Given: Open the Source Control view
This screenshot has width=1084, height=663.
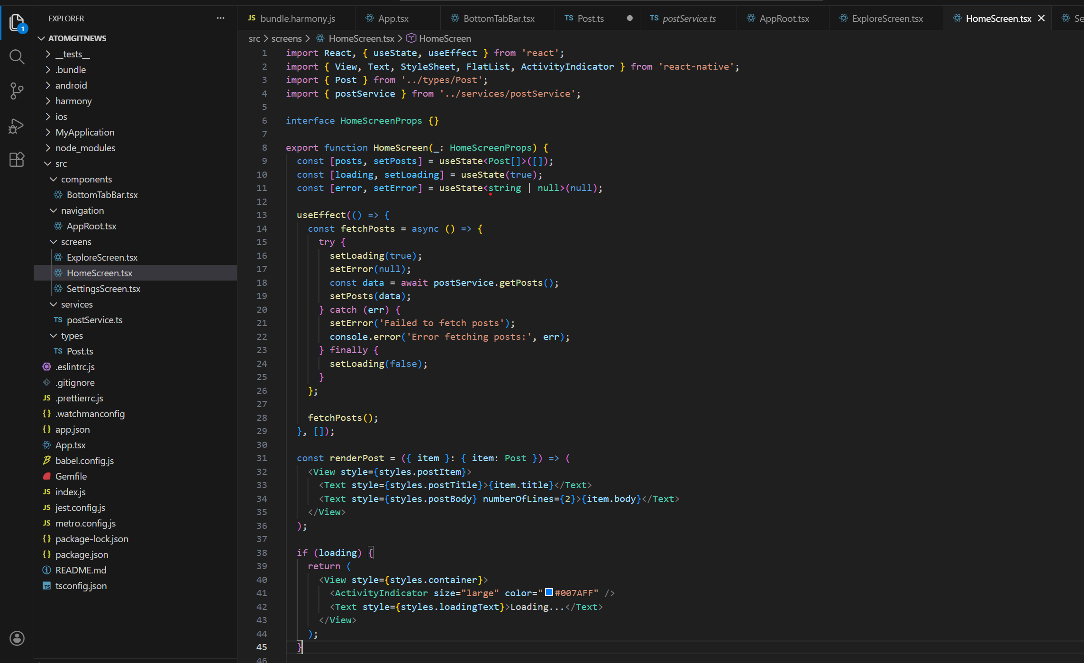Looking at the screenshot, I should [x=17, y=91].
